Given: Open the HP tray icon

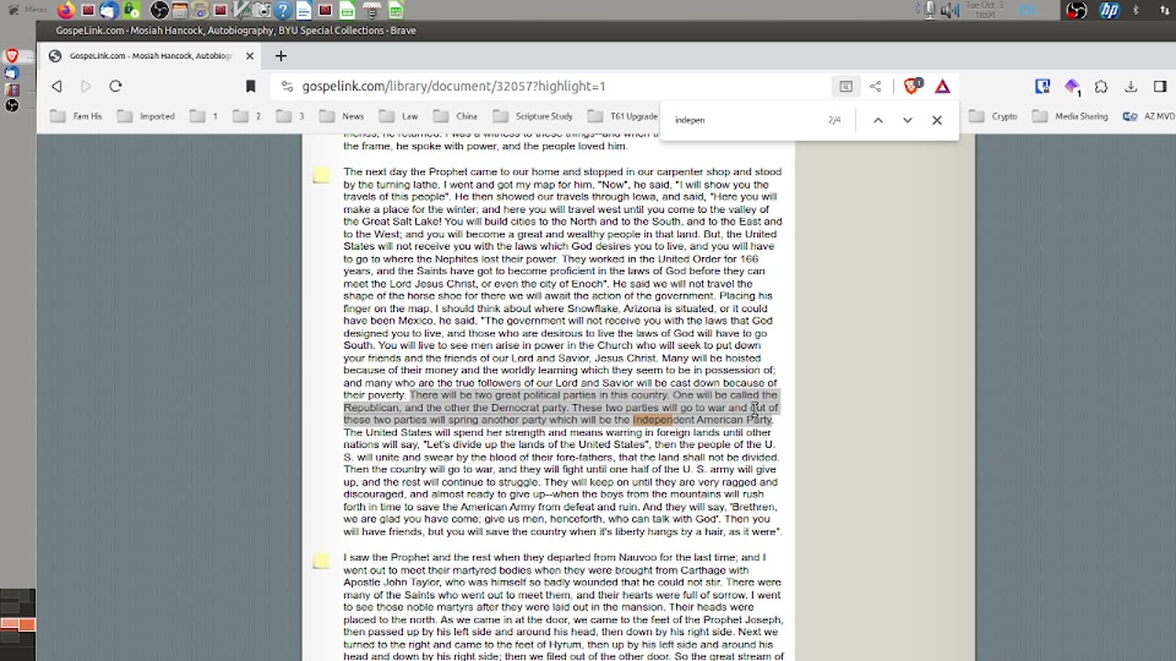Looking at the screenshot, I should click(1110, 11).
